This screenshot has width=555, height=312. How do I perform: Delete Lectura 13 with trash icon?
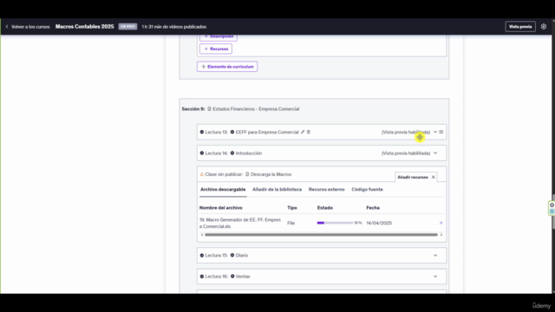[x=309, y=132]
